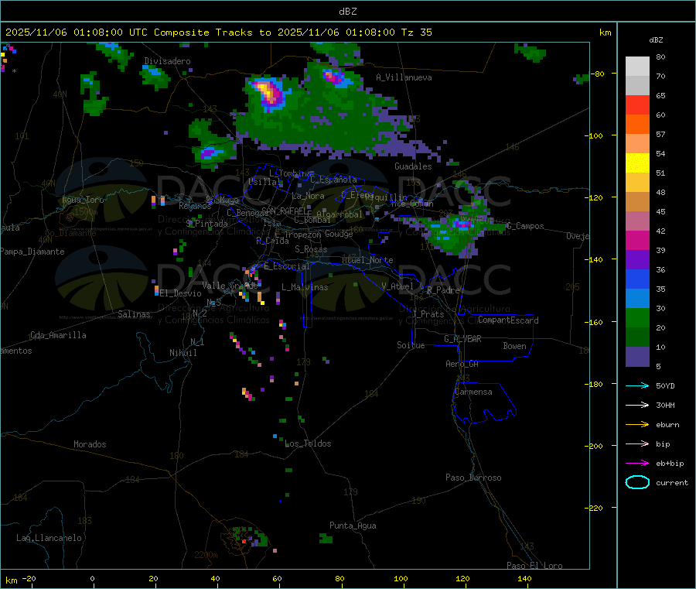Click the 'Paso_Barroso' map label

coord(473,478)
